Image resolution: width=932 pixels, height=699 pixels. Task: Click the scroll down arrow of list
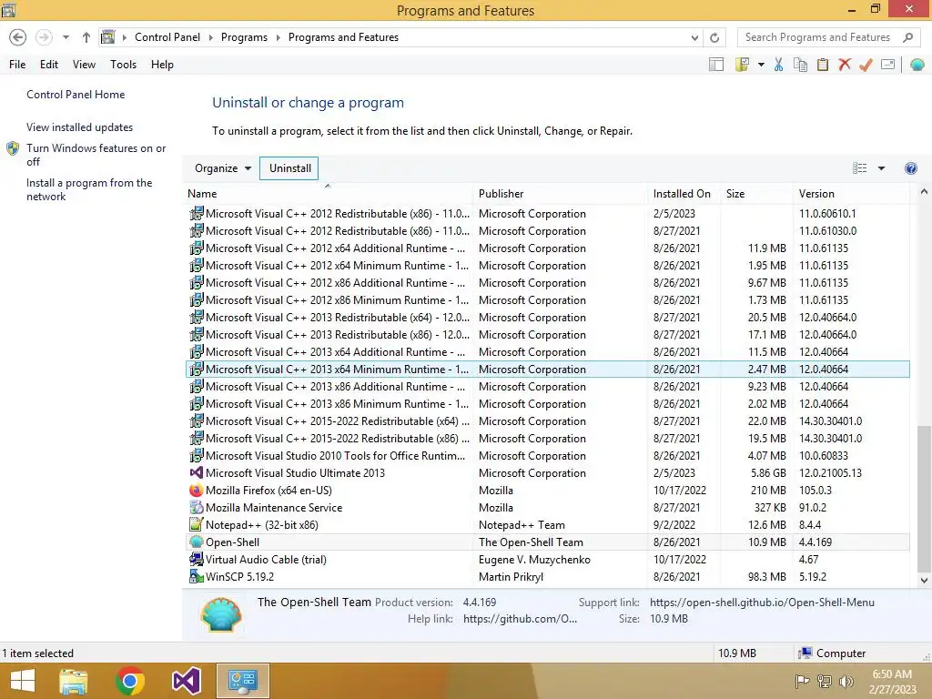click(x=924, y=581)
